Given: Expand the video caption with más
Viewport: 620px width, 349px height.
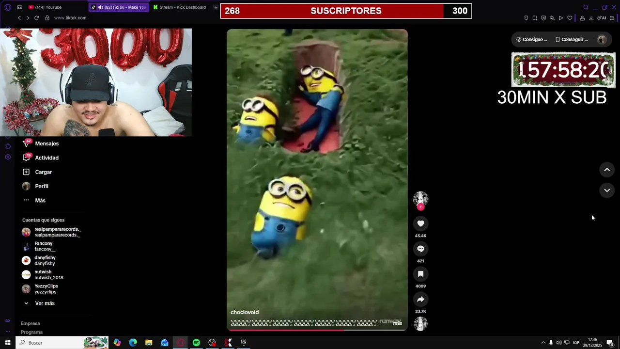Looking at the screenshot, I should 397,323.
